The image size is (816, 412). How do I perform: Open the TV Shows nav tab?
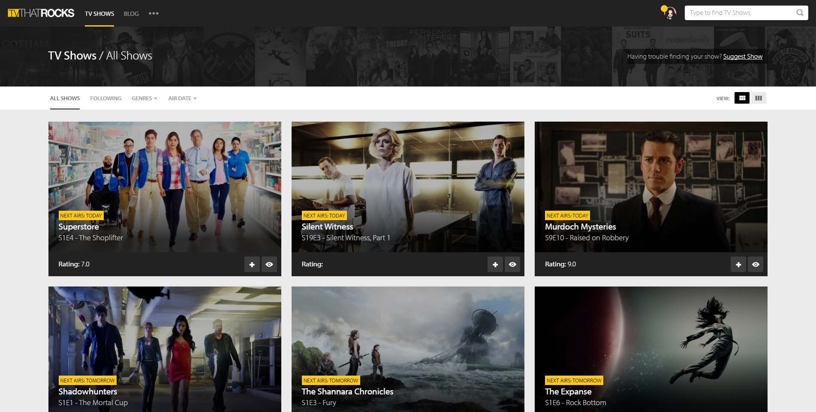[x=99, y=14]
